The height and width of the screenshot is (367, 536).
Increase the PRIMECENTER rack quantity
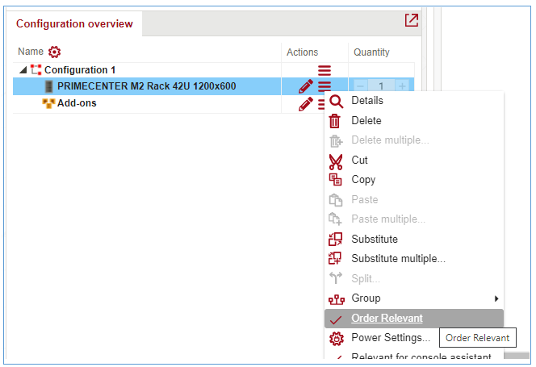pos(402,85)
